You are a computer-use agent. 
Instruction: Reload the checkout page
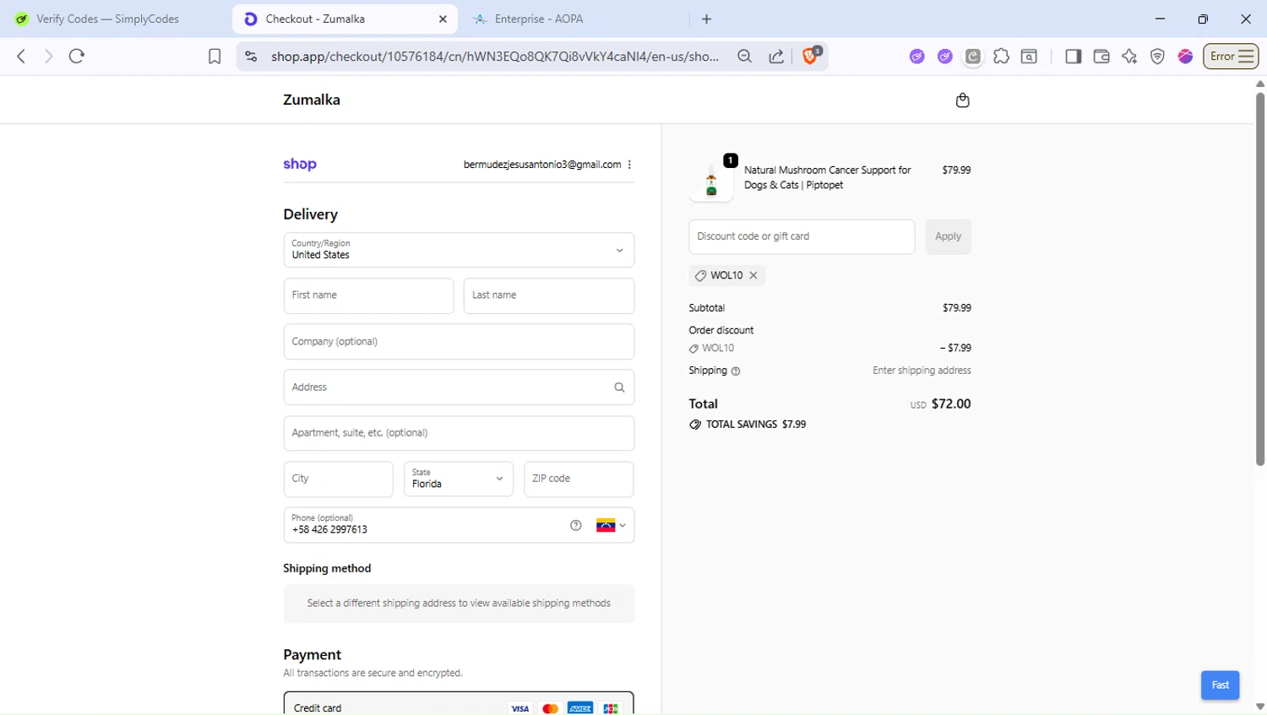click(77, 57)
